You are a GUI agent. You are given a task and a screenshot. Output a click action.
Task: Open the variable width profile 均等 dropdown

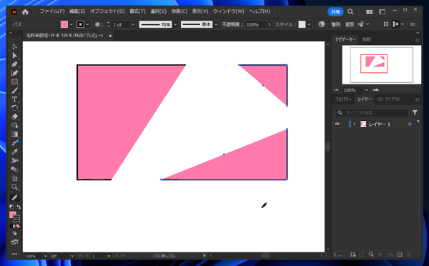coord(175,24)
